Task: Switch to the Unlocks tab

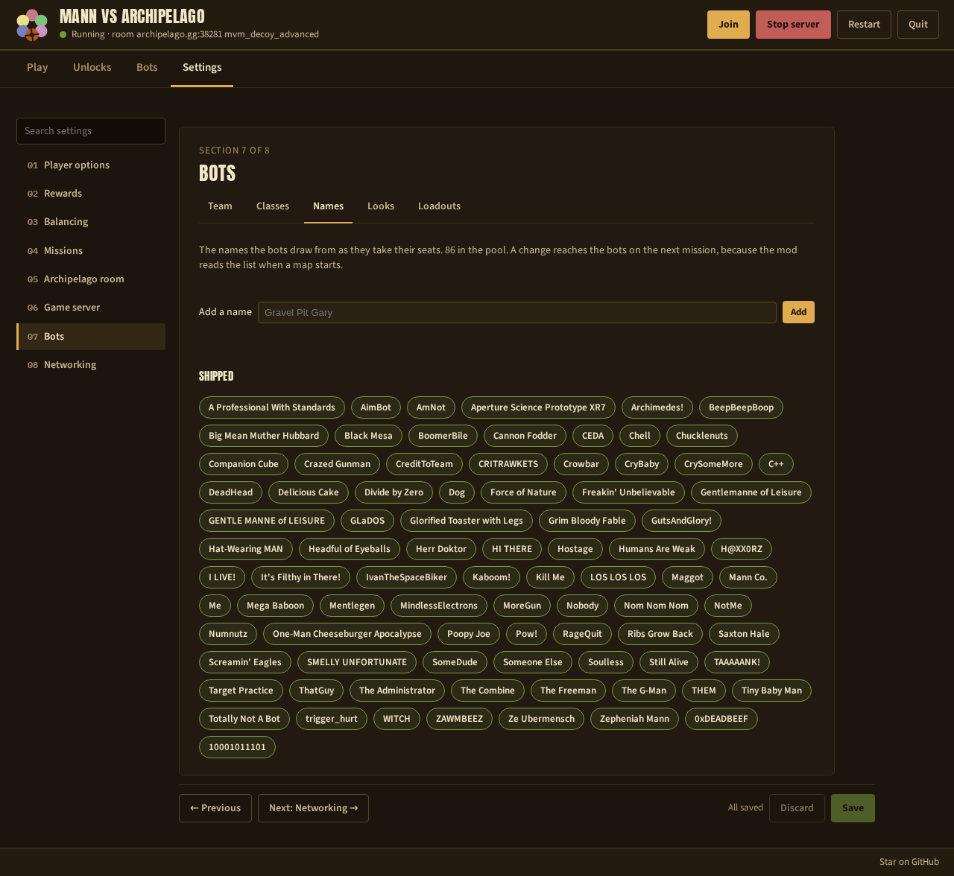Action: point(92,67)
